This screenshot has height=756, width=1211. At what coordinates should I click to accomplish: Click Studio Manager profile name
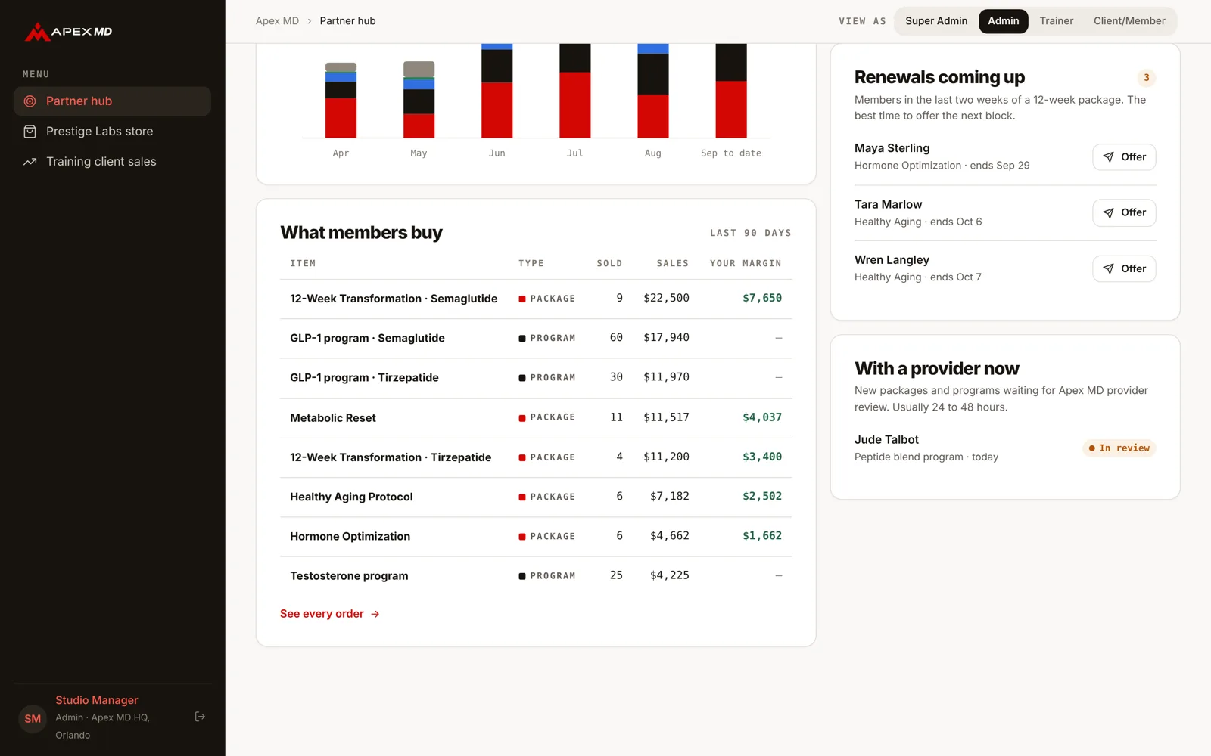pos(96,700)
